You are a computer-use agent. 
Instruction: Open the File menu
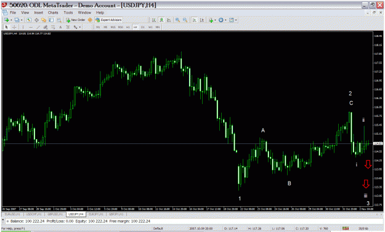pos(13,12)
